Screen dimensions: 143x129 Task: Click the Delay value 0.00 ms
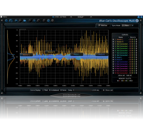(x=96, y=90)
